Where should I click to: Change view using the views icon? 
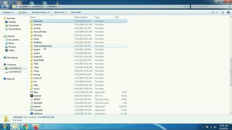click(213, 12)
